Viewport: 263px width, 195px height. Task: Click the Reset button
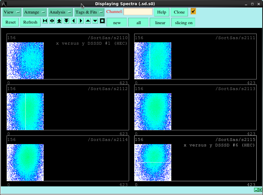pos(10,22)
